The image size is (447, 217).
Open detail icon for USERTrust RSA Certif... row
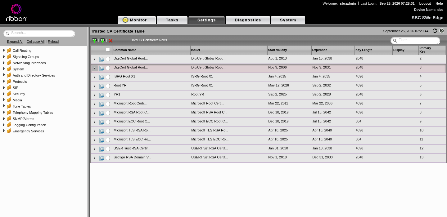coord(102,149)
